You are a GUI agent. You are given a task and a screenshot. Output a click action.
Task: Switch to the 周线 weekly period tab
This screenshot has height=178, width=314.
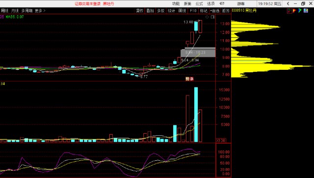5,11
